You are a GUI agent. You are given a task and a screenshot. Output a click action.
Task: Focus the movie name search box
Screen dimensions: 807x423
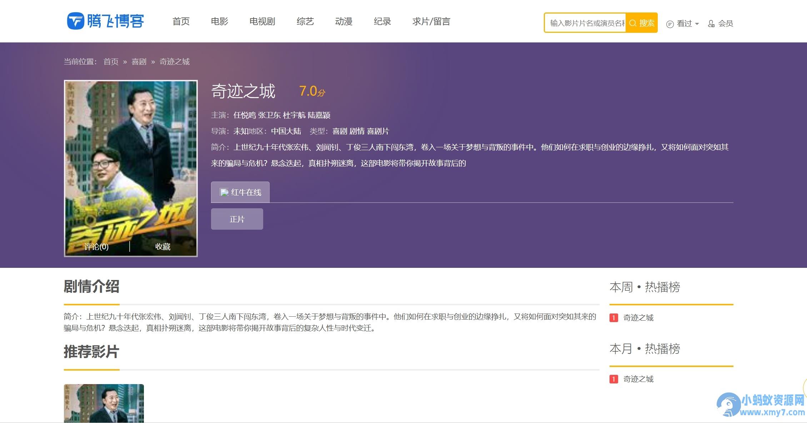tap(586, 23)
